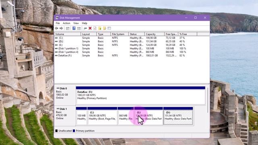
Task: Sort by the Free Space column header
Action: (x=171, y=34)
